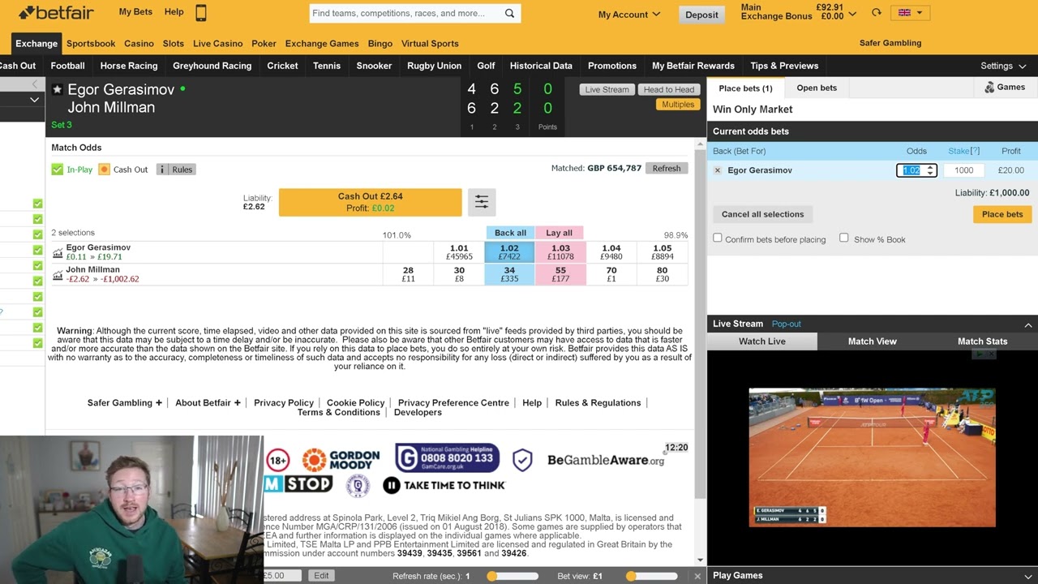Click the Take Time To Think icon
This screenshot has height=584, width=1038.
444,485
